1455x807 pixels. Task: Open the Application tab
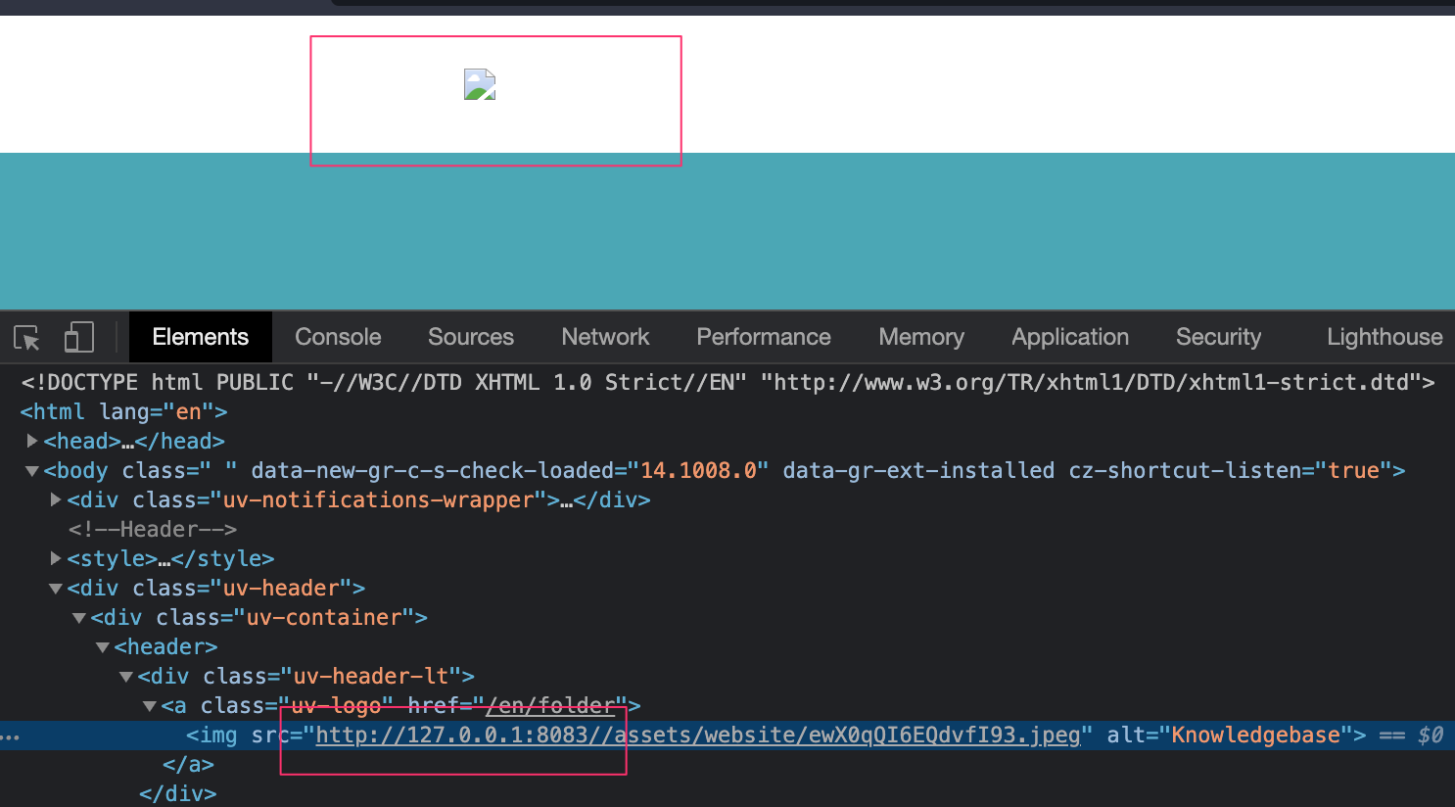coord(1069,337)
